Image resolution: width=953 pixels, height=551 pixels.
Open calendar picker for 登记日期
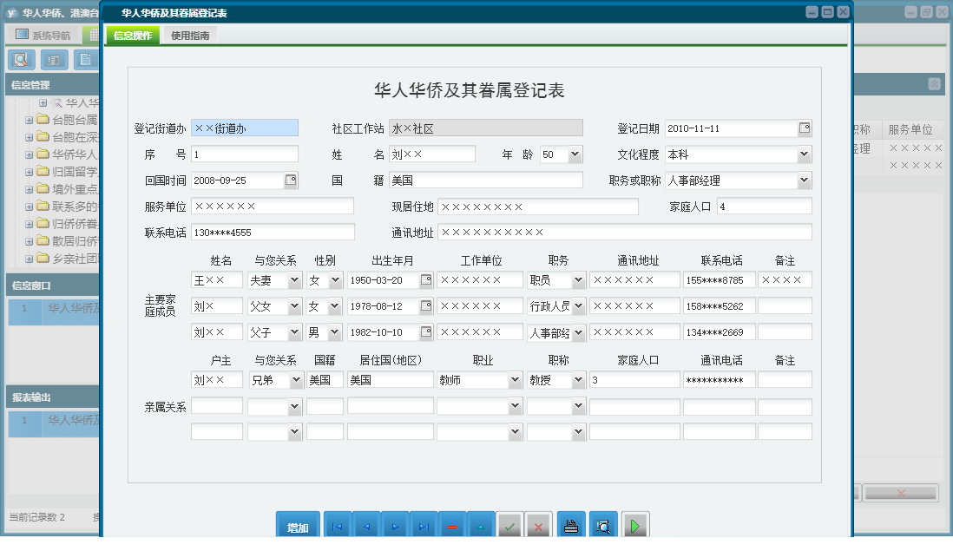[x=805, y=128]
